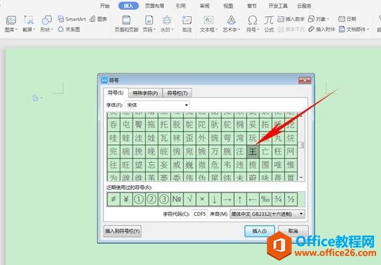
Task: Choose recent symbol ‰
Action: (265, 199)
